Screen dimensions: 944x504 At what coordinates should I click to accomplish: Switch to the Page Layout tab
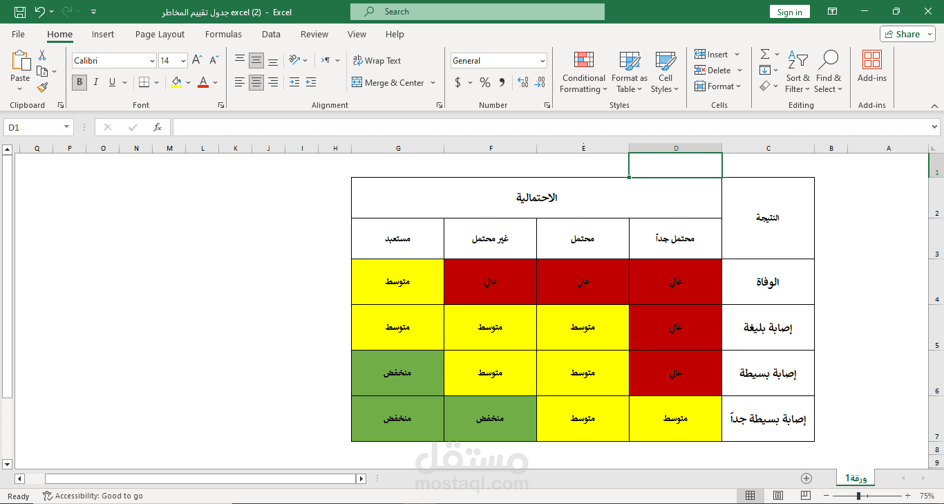pos(160,34)
